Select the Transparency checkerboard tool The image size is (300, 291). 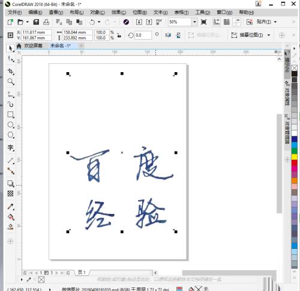tap(10, 194)
